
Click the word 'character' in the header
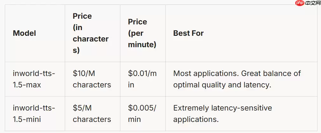(90, 39)
